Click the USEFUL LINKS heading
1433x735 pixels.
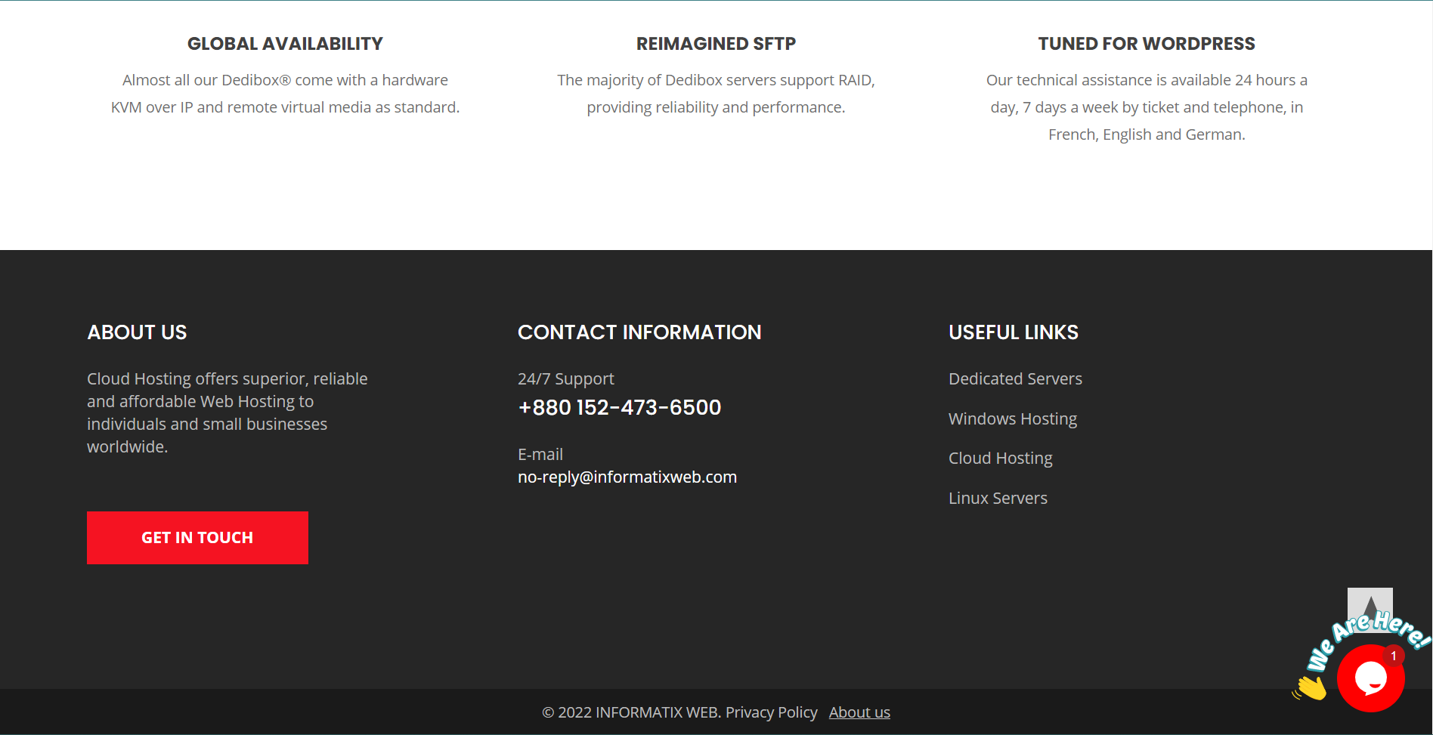click(1013, 332)
